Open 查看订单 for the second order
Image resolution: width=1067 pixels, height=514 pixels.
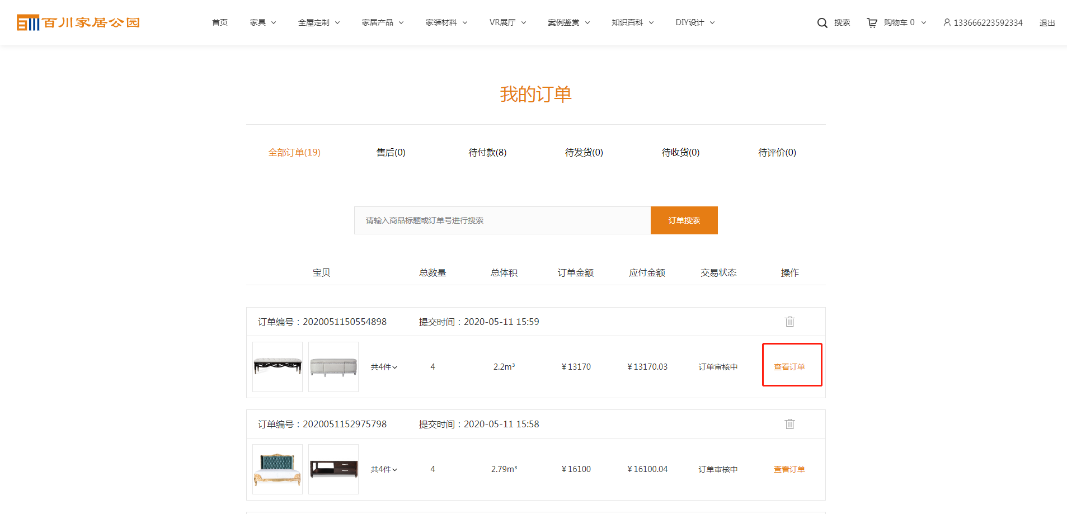coord(789,470)
